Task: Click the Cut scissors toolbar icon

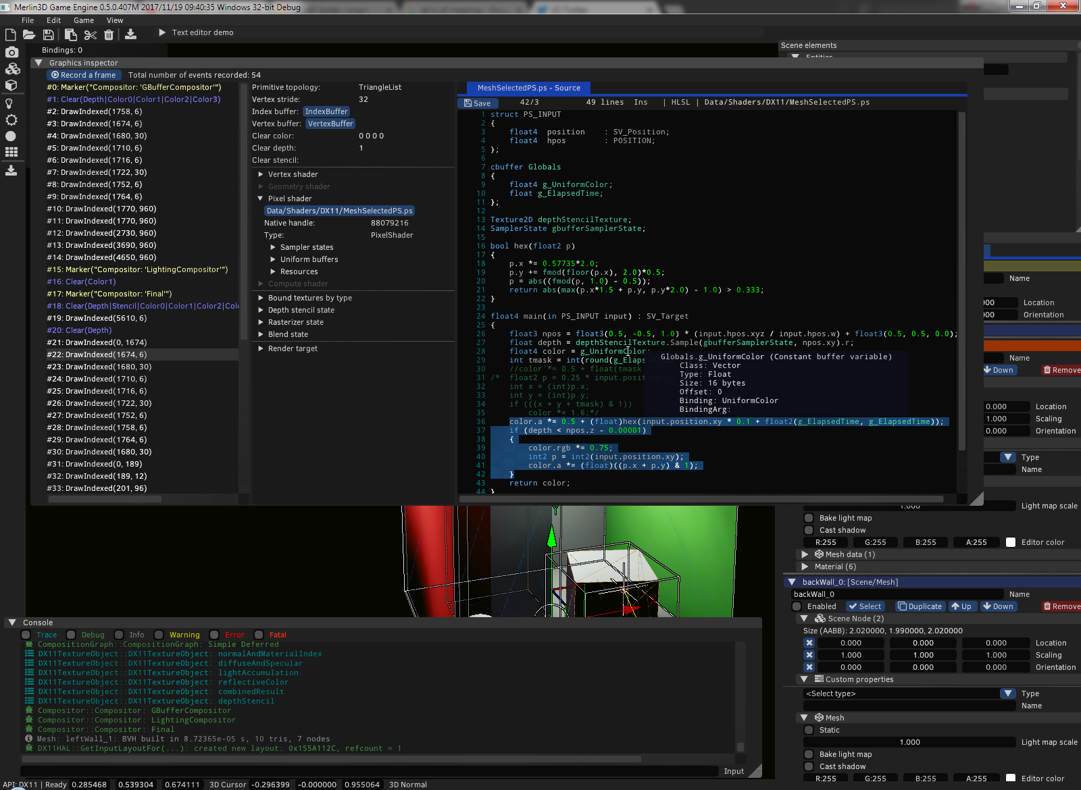Action: pos(91,34)
